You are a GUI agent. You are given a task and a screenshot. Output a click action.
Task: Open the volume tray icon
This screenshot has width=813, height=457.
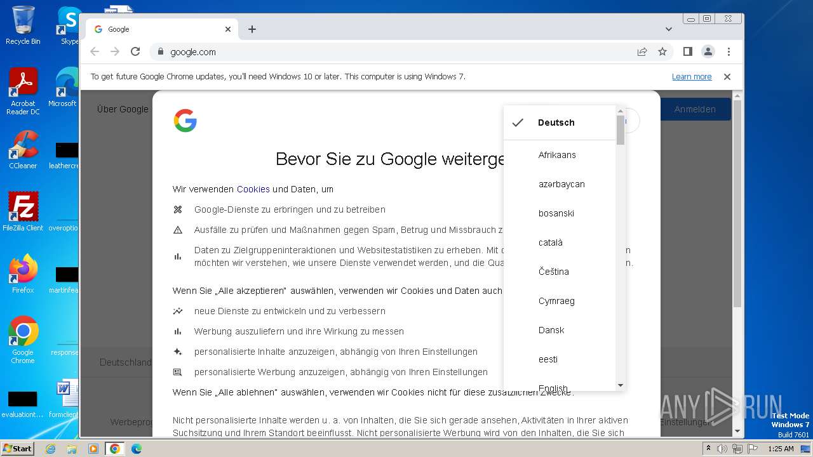tap(722, 449)
